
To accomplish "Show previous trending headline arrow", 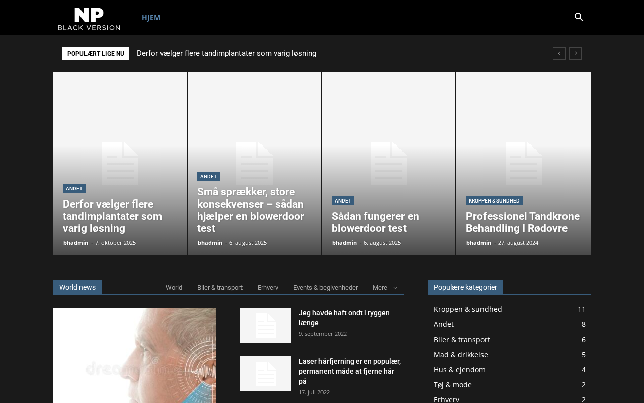I will [559, 54].
